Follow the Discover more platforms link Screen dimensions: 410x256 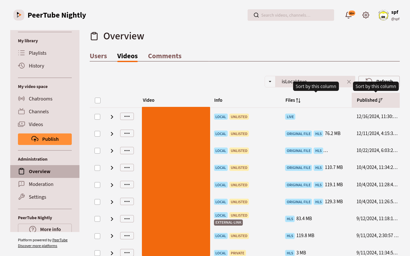(x=37, y=246)
